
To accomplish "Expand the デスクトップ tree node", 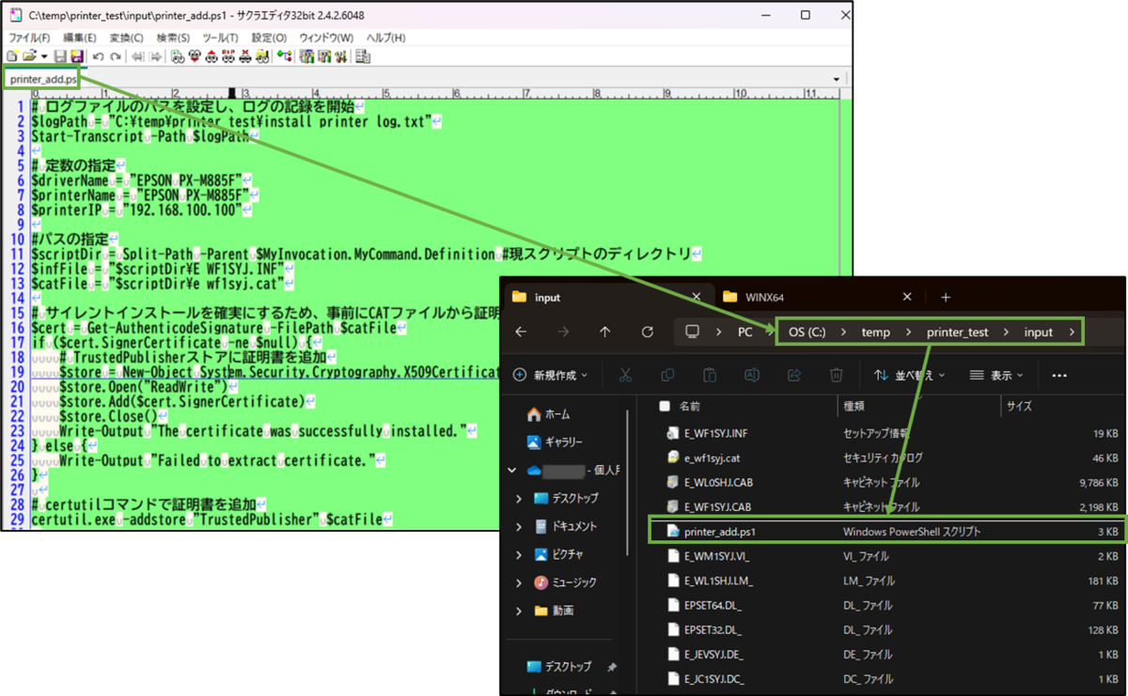I will (x=519, y=498).
